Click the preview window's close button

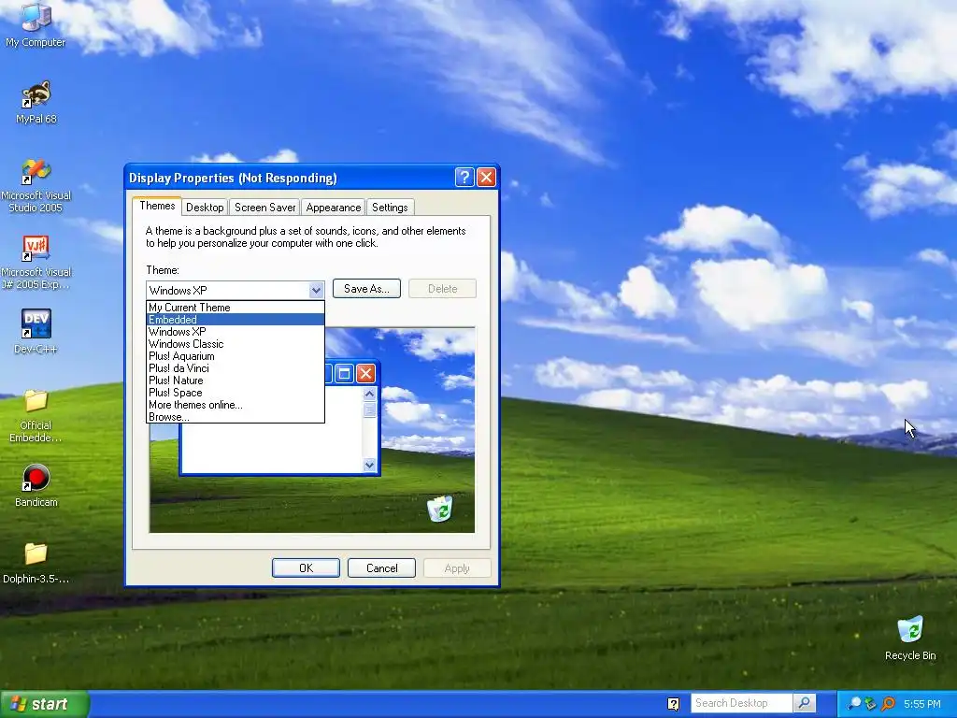click(x=365, y=373)
